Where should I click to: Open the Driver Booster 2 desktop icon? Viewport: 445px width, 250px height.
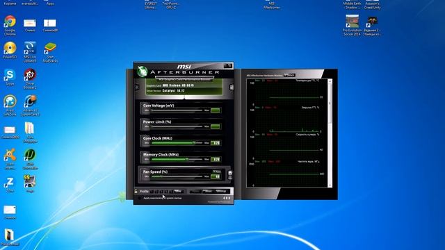pyautogui.click(x=30, y=78)
